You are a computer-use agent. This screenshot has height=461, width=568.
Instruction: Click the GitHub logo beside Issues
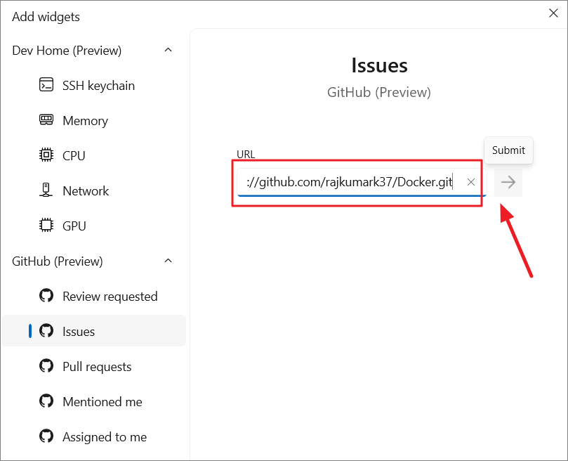coord(46,331)
